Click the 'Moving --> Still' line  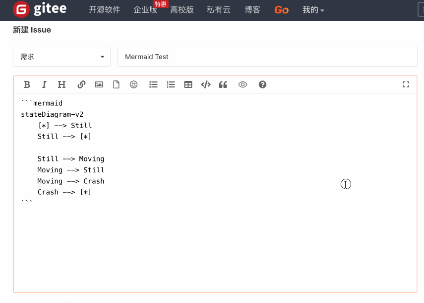point(71,170)
